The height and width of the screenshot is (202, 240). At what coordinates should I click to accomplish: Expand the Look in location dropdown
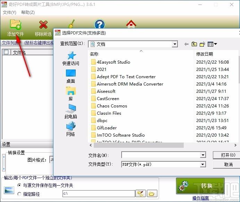pyautogui.click(x=174, y=44)
